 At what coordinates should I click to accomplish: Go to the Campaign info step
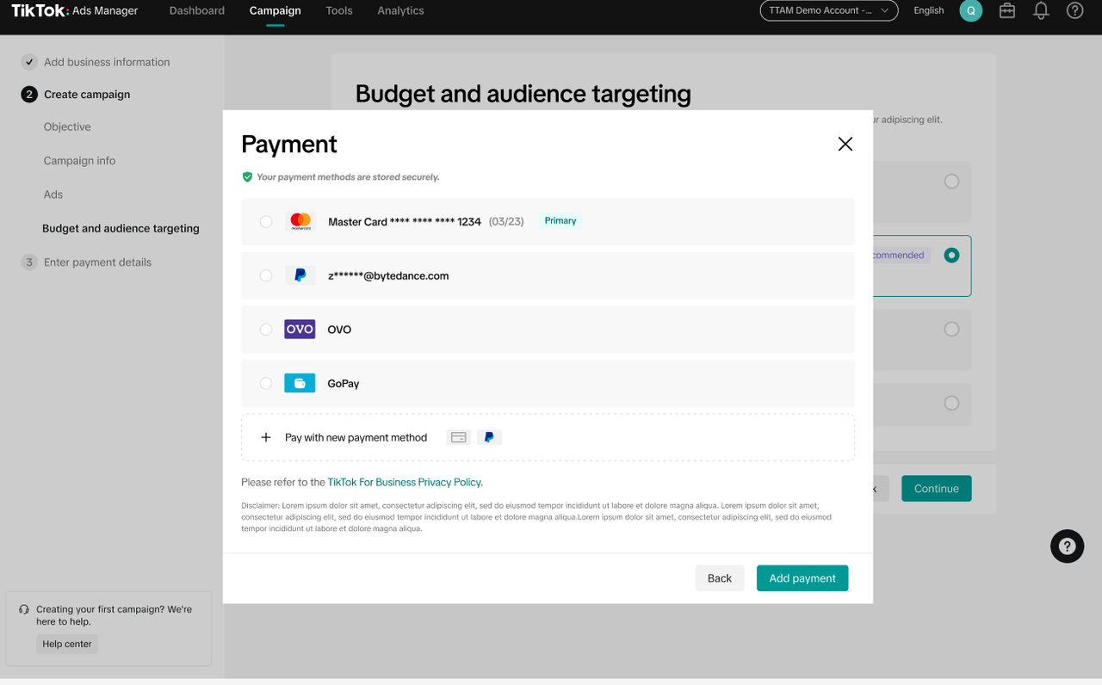pyautogui.click(x=79, y=161)
